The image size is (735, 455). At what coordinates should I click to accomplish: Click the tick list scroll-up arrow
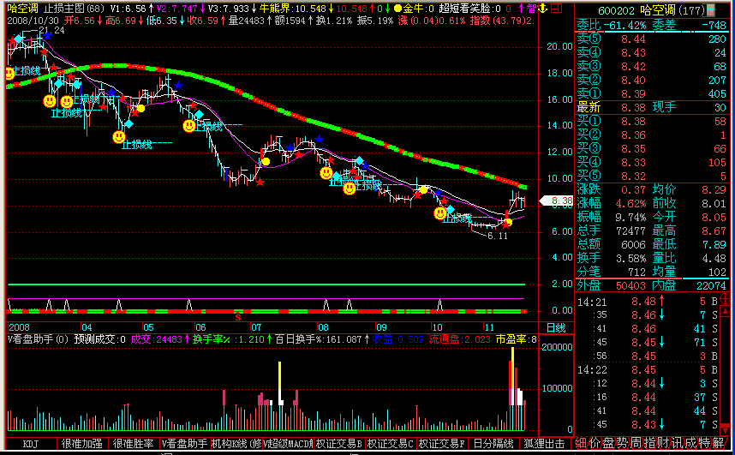coord(726,311)
